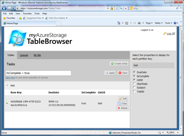Open a new blank tab

(58, 24)
